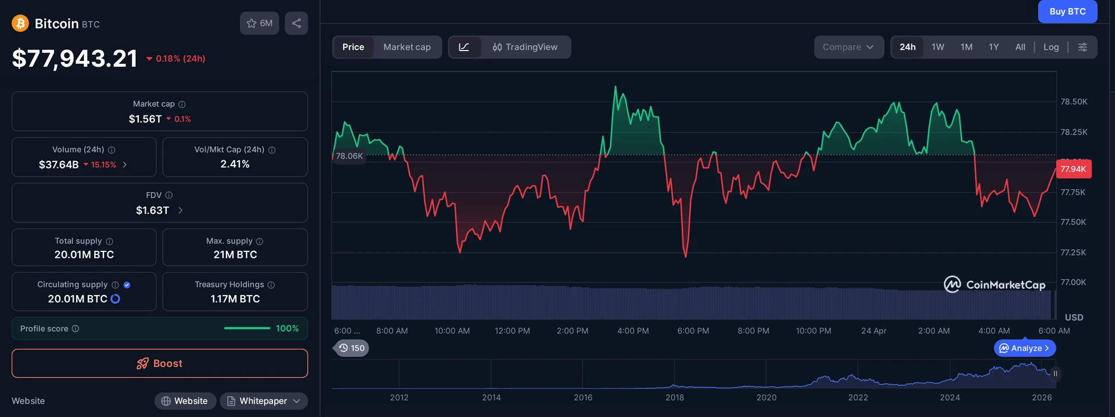Click the 0.18% (24h) change text
The height and width of the screenshot is (417, 1115).
pyautogui.click(x=181, y=59)
